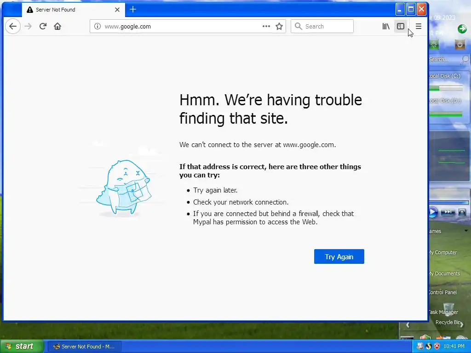
Task: Select the Server Not Found taskbar item
Action: [x=85, y=347]
